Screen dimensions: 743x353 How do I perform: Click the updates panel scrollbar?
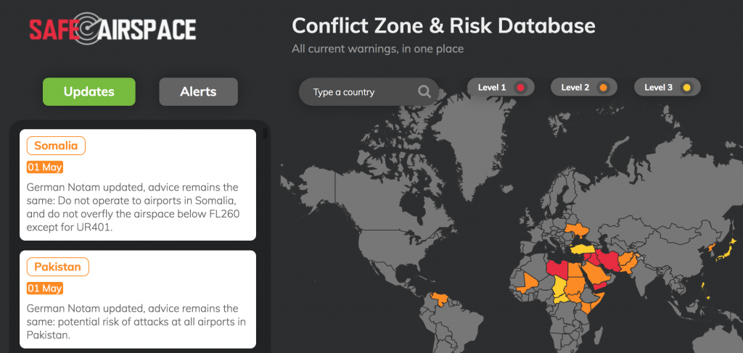pos(265,133)
